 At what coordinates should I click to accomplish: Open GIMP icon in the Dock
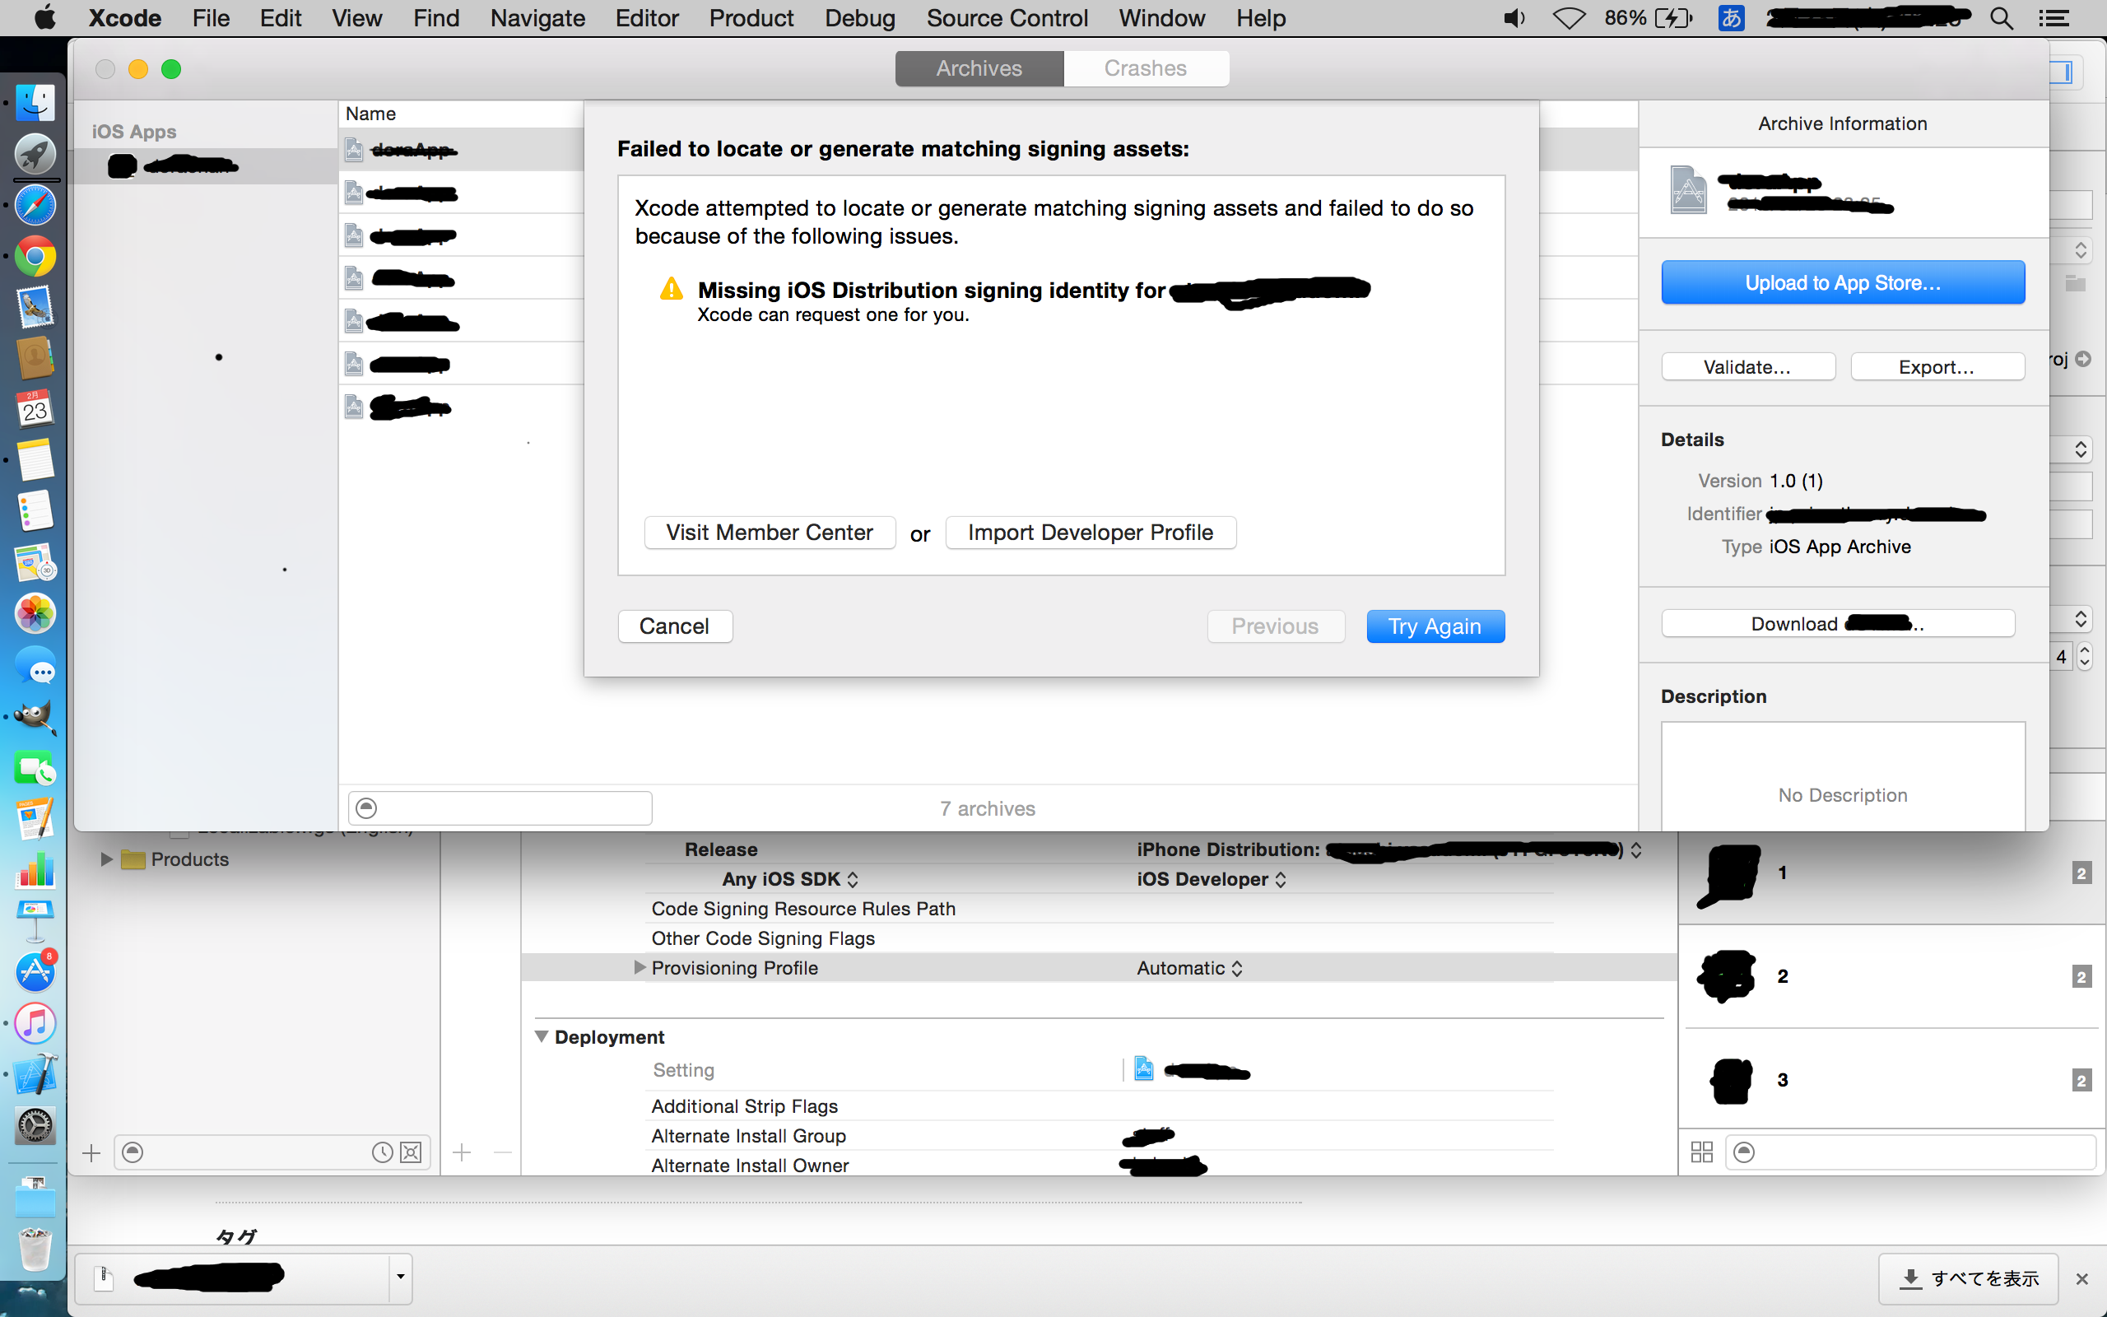tap(35, 717)
